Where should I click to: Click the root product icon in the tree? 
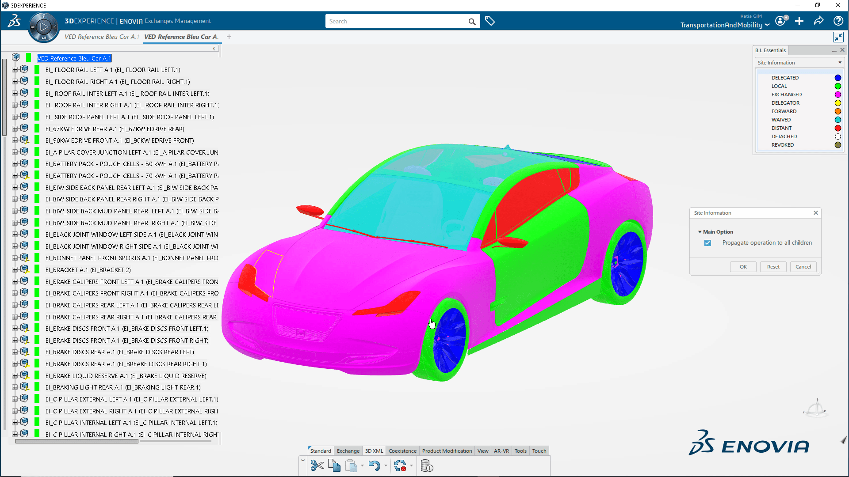tap(16, 57)
